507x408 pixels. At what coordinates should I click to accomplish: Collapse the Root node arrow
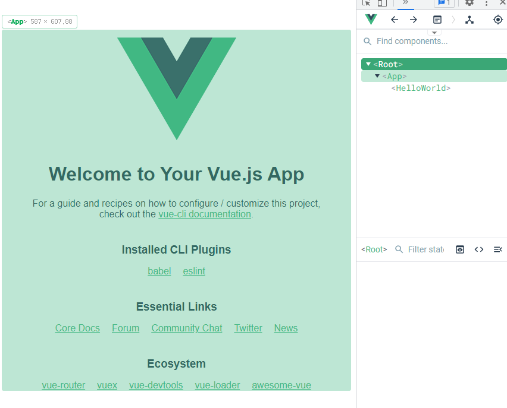(x=368, y=64)
